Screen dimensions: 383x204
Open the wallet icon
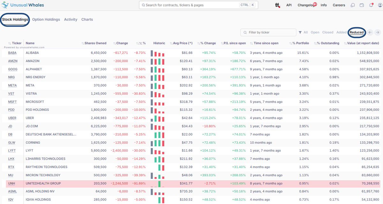(362, 5)
